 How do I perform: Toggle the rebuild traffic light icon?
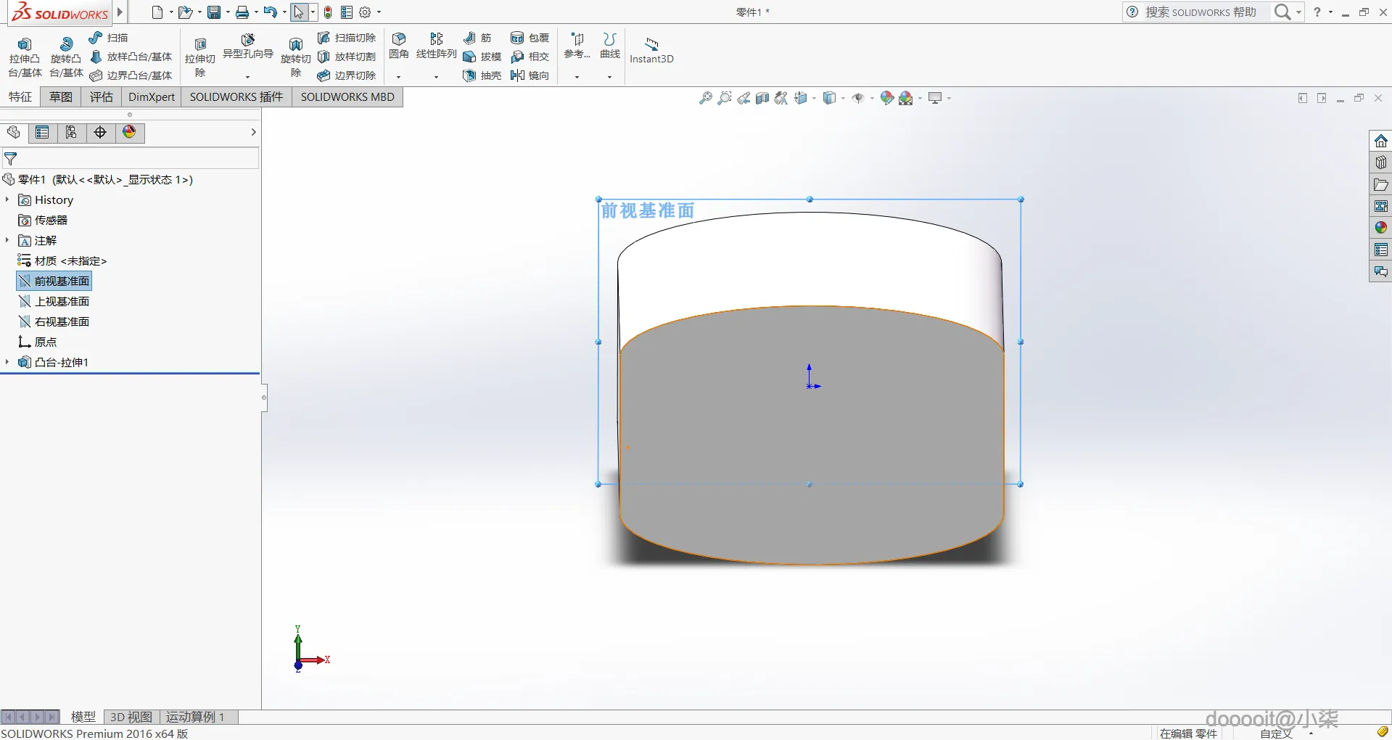(328, 12)
